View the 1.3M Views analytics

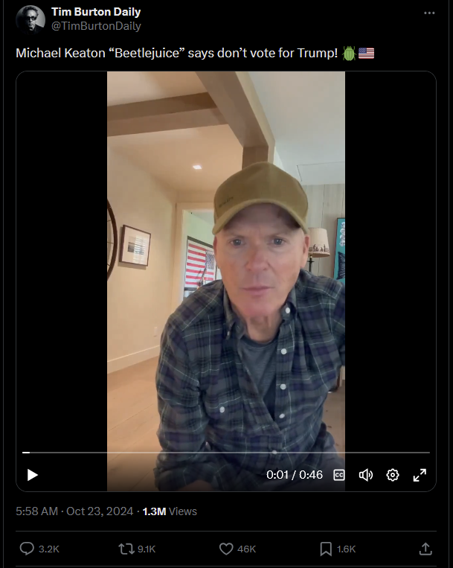170,511
